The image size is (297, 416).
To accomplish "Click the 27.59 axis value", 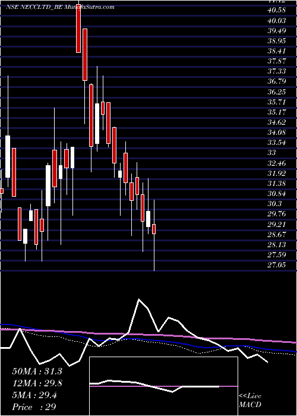I will [277, 255].
